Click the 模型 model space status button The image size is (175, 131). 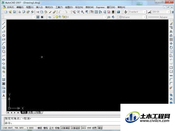pos(100,128)
